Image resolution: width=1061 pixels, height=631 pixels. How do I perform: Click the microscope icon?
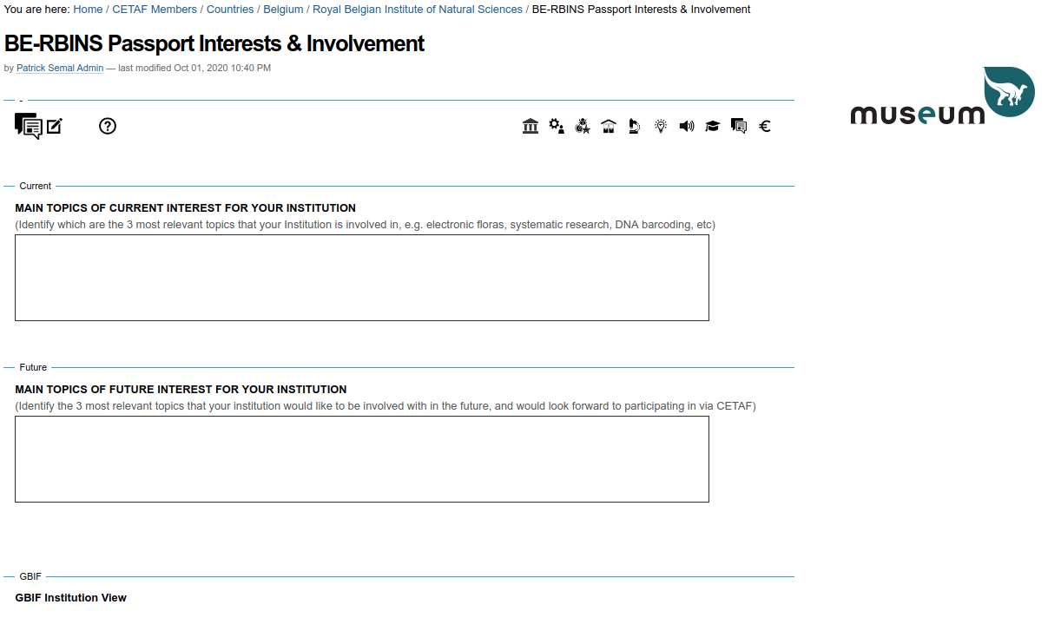point(635,126)
